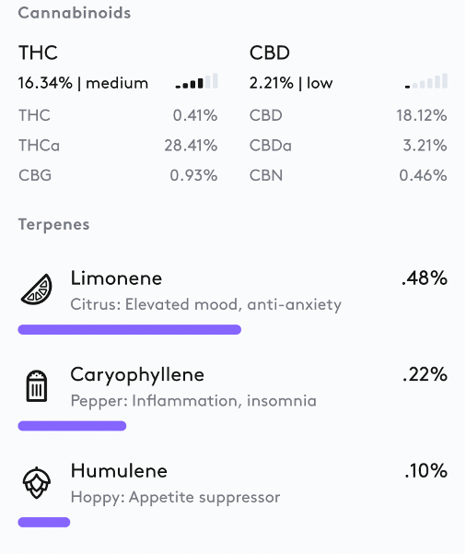This screenshot has width=466, height=555.
Task: Select the Terpenes section heading
Action: pos(53,225)
